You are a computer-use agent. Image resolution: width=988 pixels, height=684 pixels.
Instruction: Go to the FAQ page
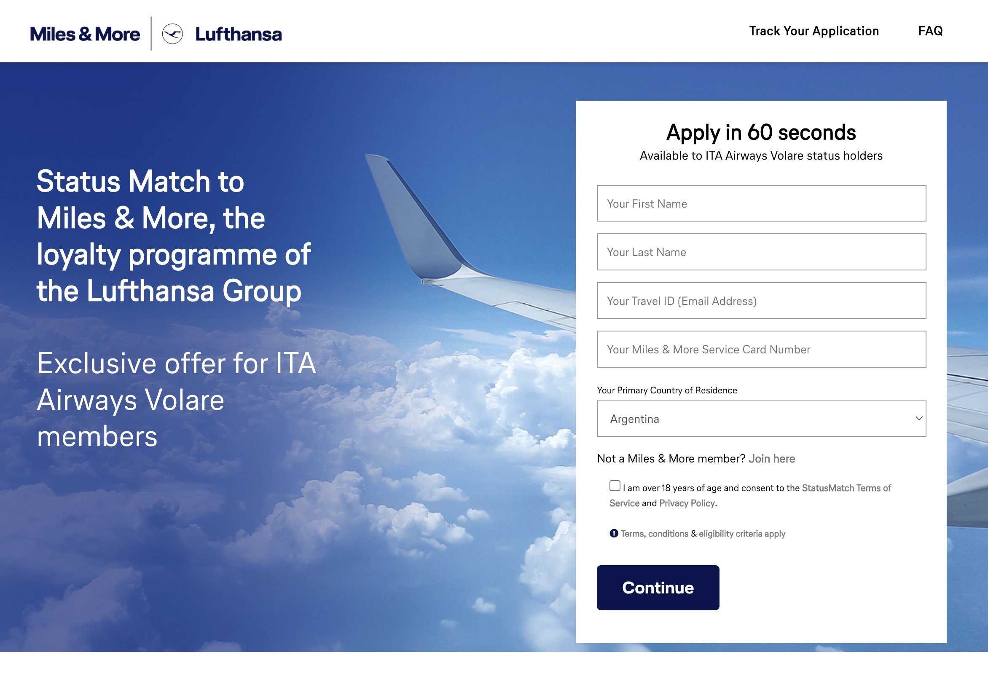[930, 31]
